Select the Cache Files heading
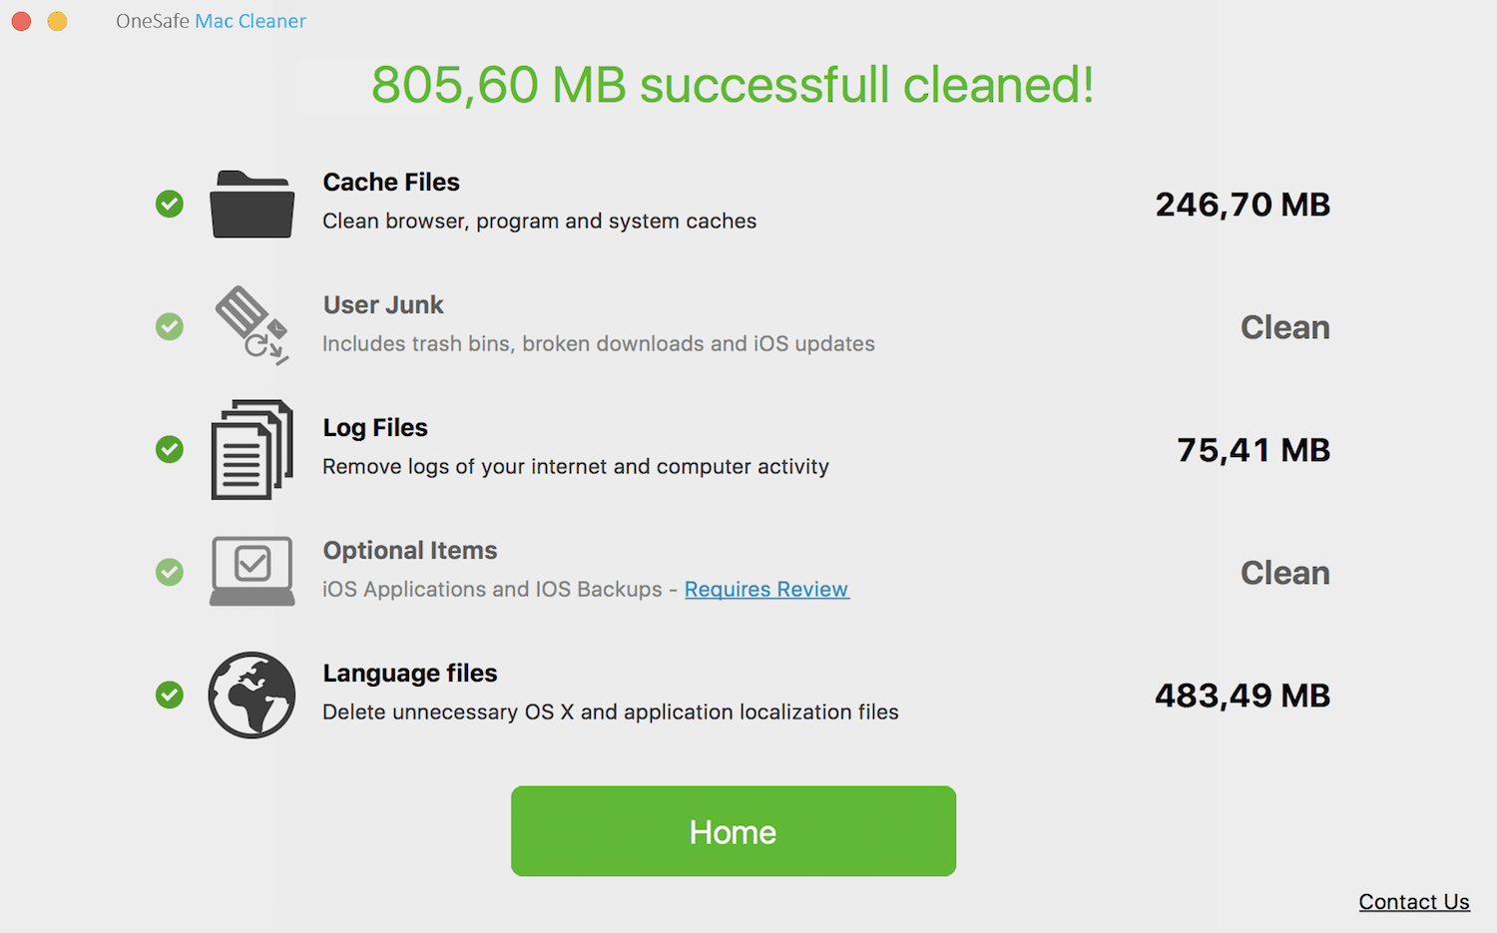The width and height of the screenshot is (1497, 933). click(x=391, y=183)
